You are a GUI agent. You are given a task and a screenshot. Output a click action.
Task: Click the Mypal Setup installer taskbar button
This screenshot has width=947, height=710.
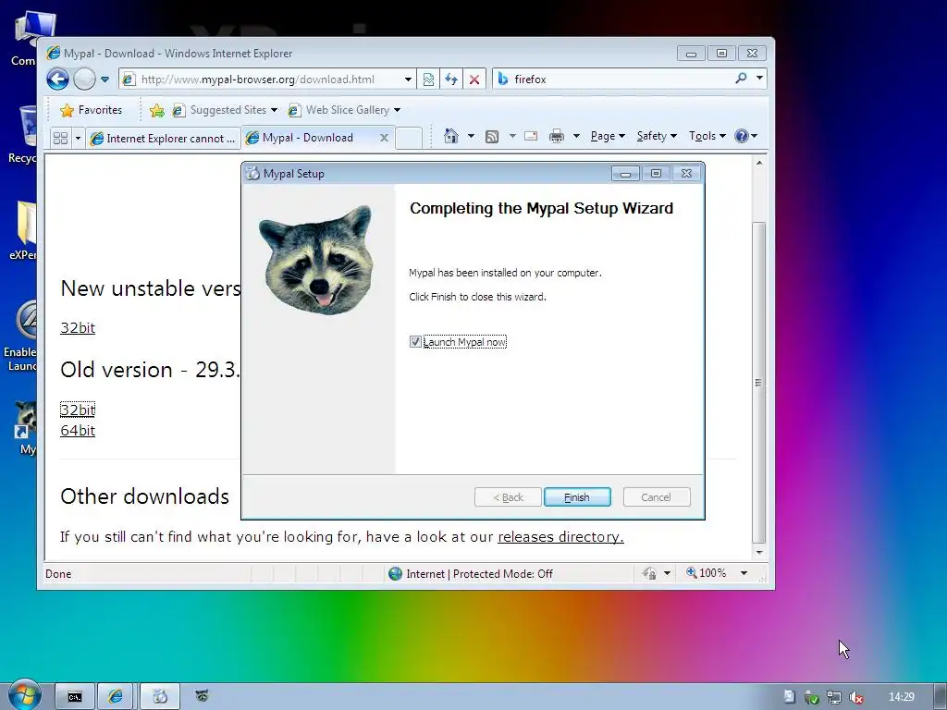(160, 697)
